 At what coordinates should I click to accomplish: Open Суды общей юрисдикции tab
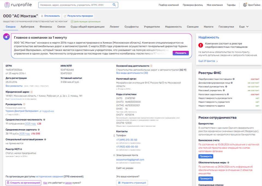pos(87,27)
